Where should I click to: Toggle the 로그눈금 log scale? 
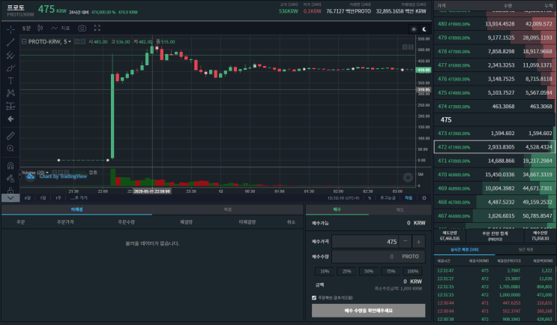388,198
